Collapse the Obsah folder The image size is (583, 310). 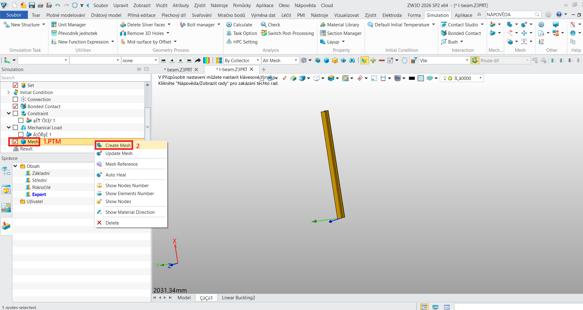[x=15, y=166]
